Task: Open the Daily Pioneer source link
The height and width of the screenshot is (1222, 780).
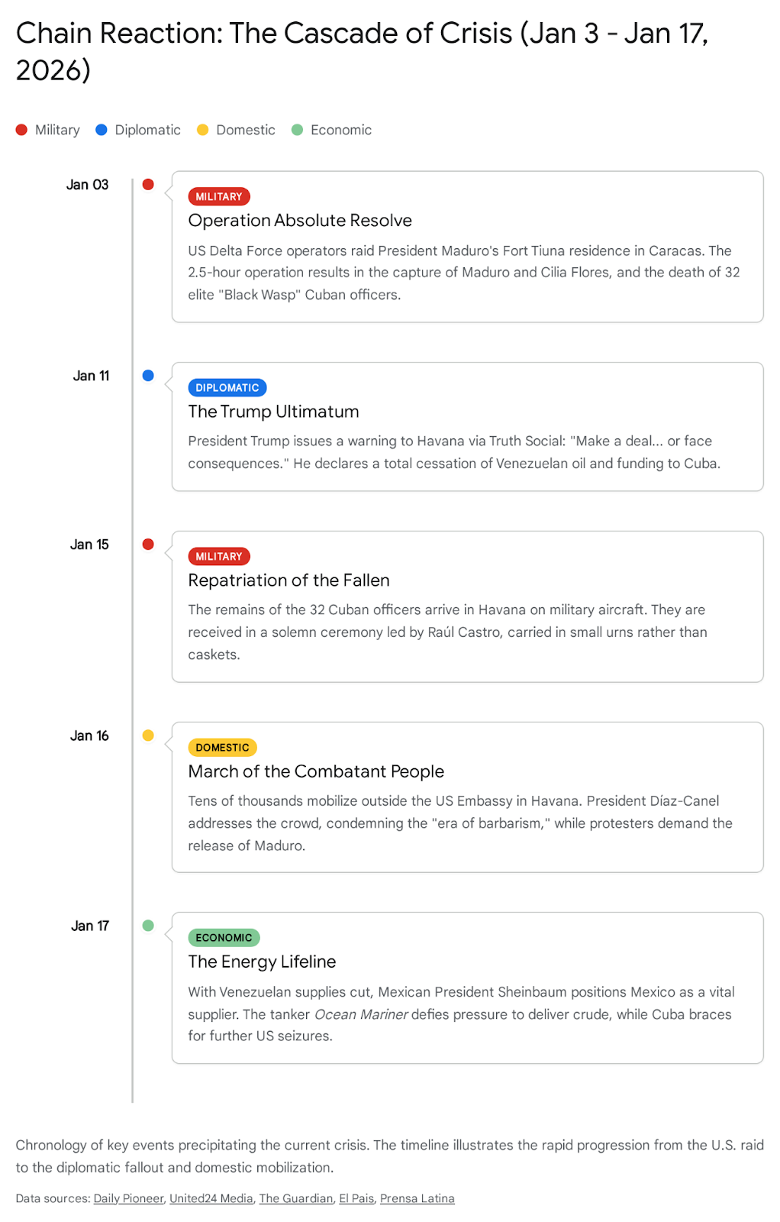Action: pos(128,1198)
